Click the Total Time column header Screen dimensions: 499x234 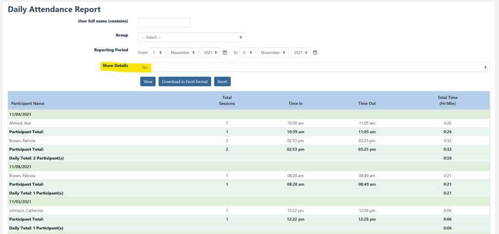click(447, 101)
